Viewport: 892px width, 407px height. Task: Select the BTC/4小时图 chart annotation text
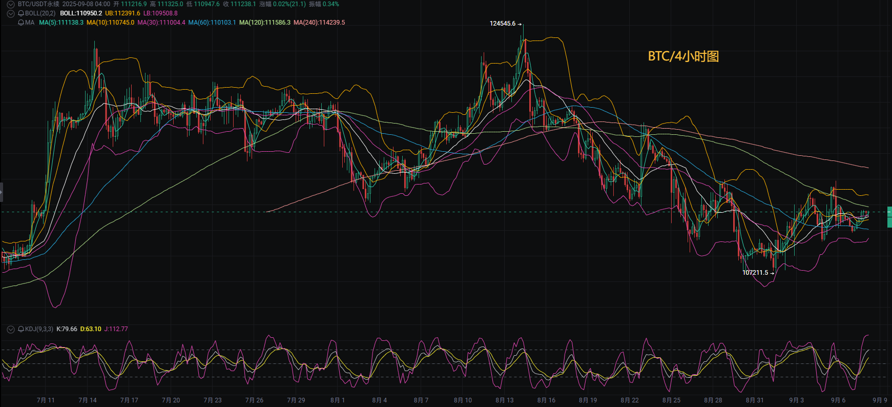[x=683, y=56]
